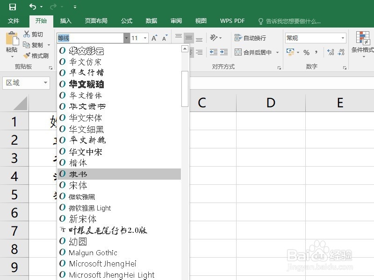
Task: Choose 华文琥珀 font
Action: click(x=119, y=84)
